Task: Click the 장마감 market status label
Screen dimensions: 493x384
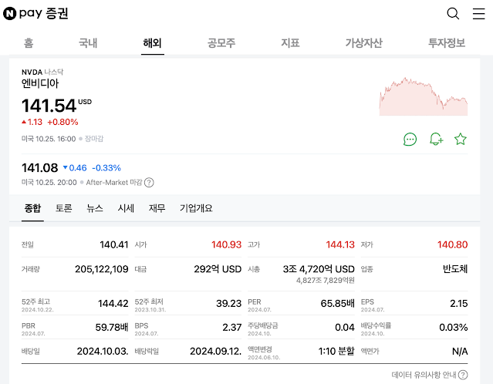Action: [93, 139]
